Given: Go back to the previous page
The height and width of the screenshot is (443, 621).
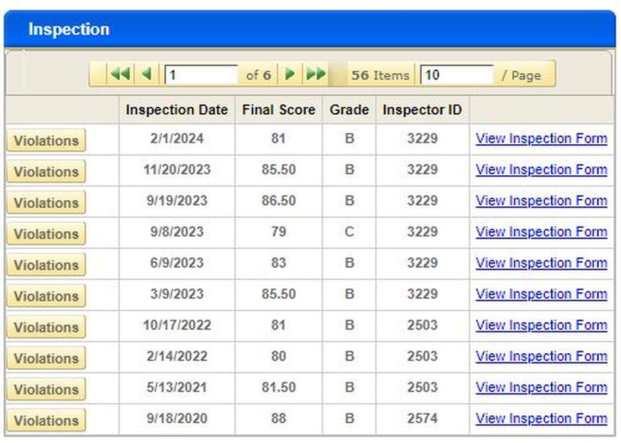Looking at the screenshot, I should pyautogui.click(x=146, y=74).
